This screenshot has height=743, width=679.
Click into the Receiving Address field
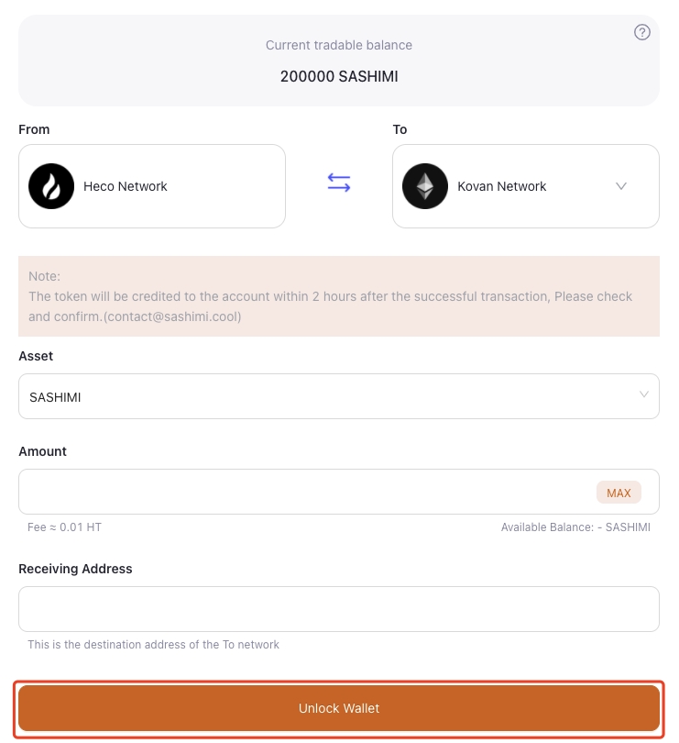click(x=339, y=609)
